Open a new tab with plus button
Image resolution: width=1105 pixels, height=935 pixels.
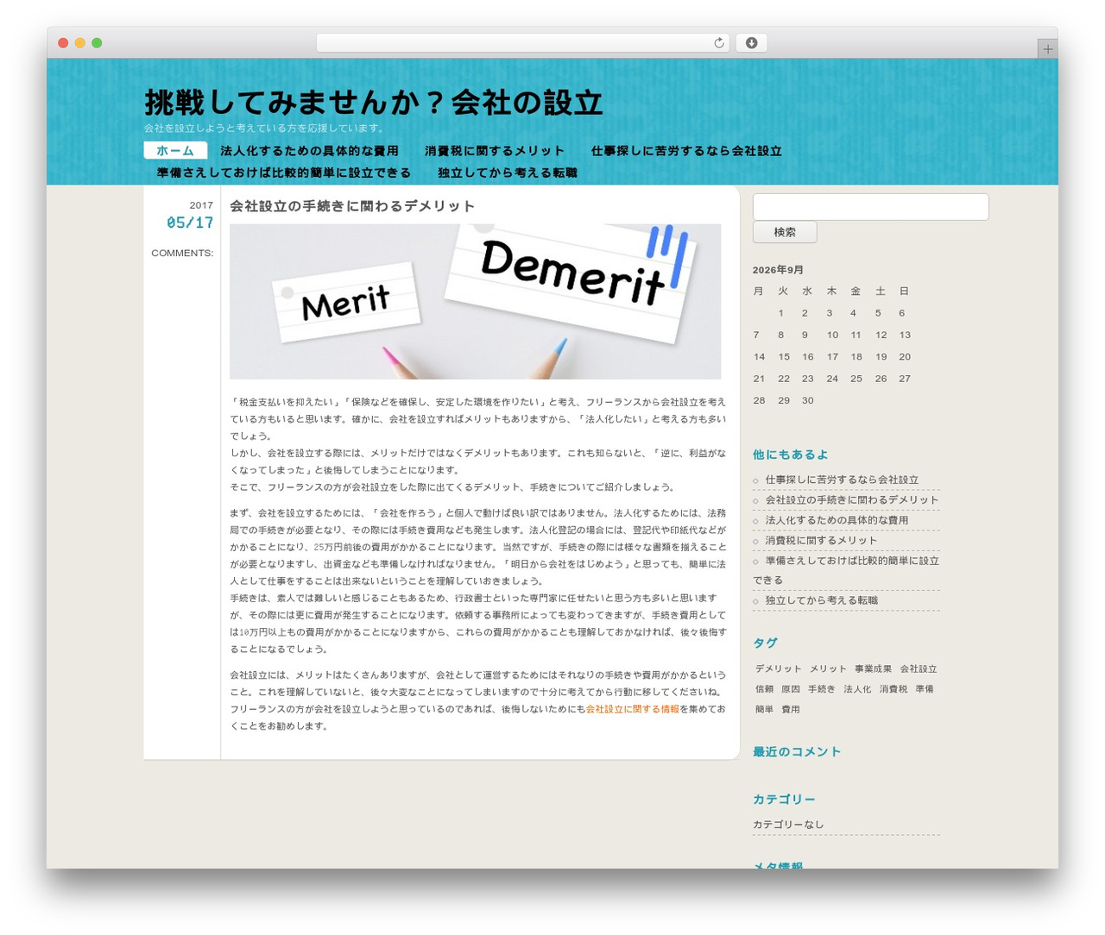pos(1047,49)
